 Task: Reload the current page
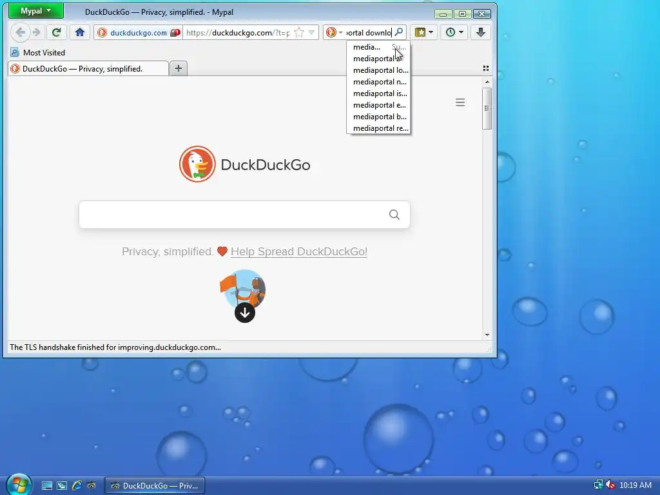pos(57,32)
